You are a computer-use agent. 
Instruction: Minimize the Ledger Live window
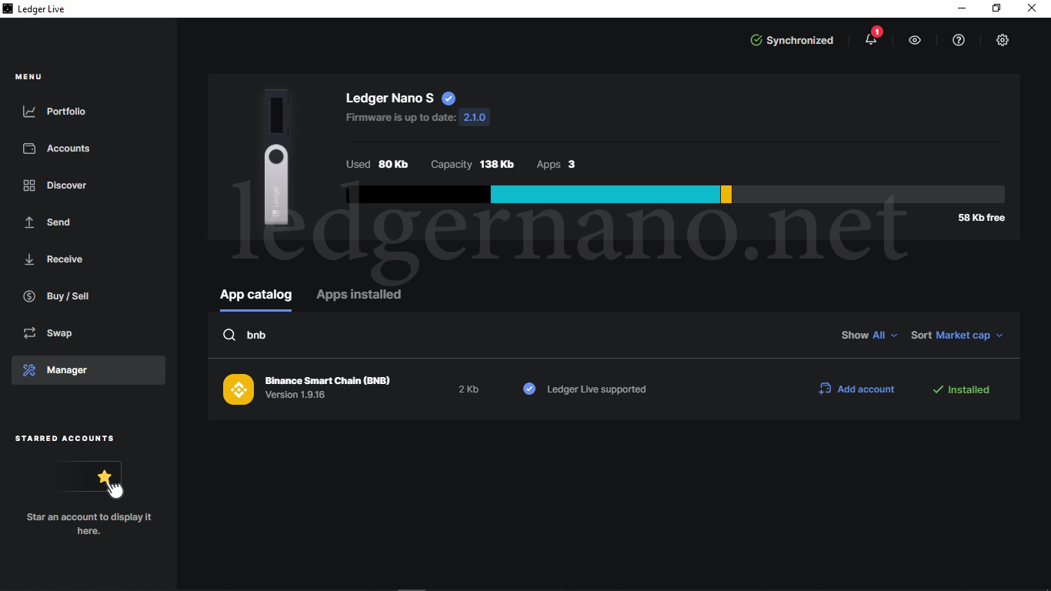pyautogui.click(x=962, y=8)
